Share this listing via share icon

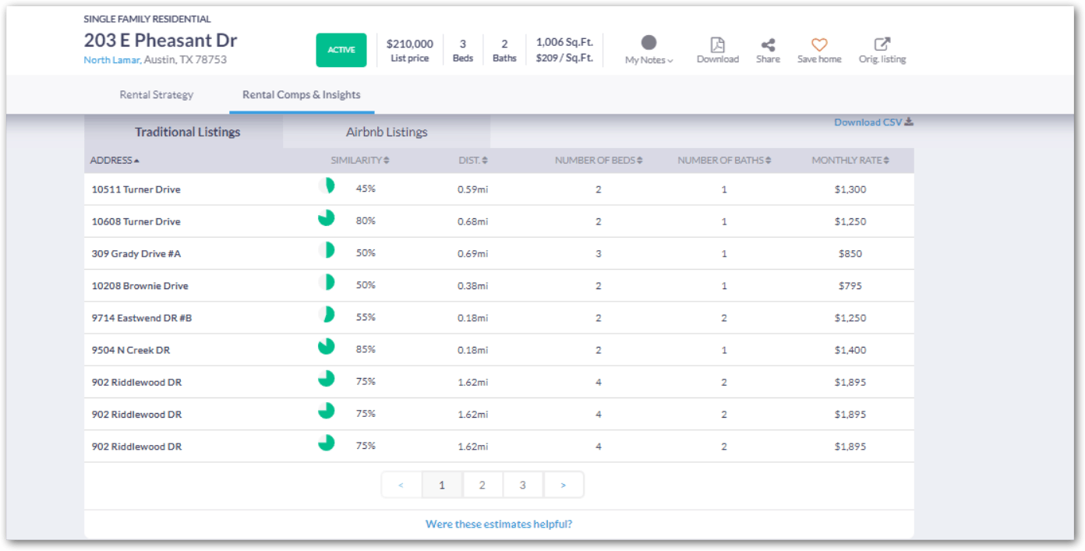768,45
